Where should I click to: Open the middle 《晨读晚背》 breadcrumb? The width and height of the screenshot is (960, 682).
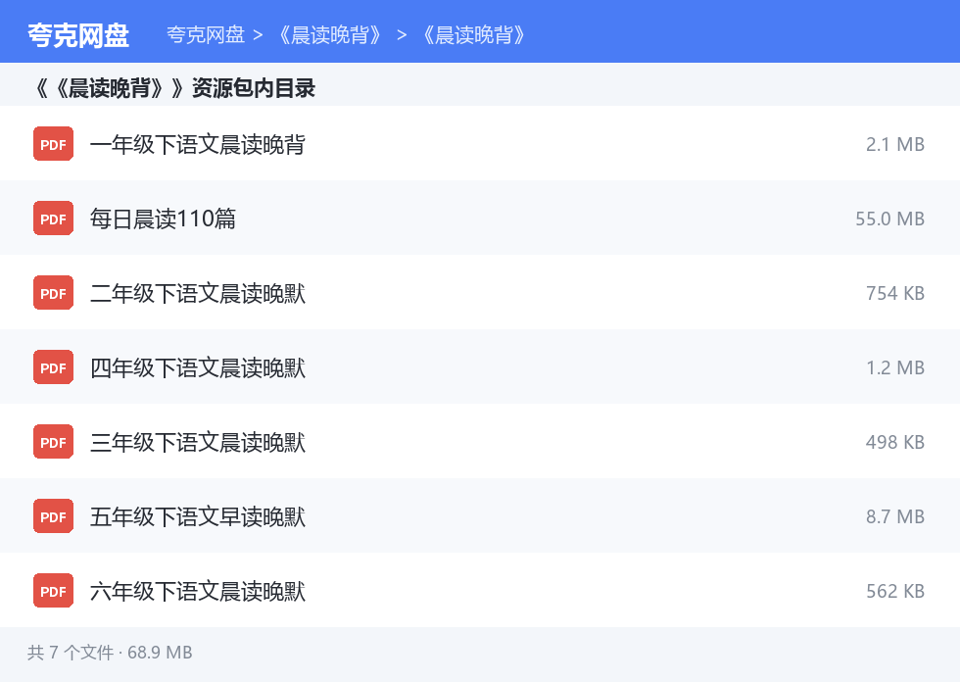tap(330, 35)
